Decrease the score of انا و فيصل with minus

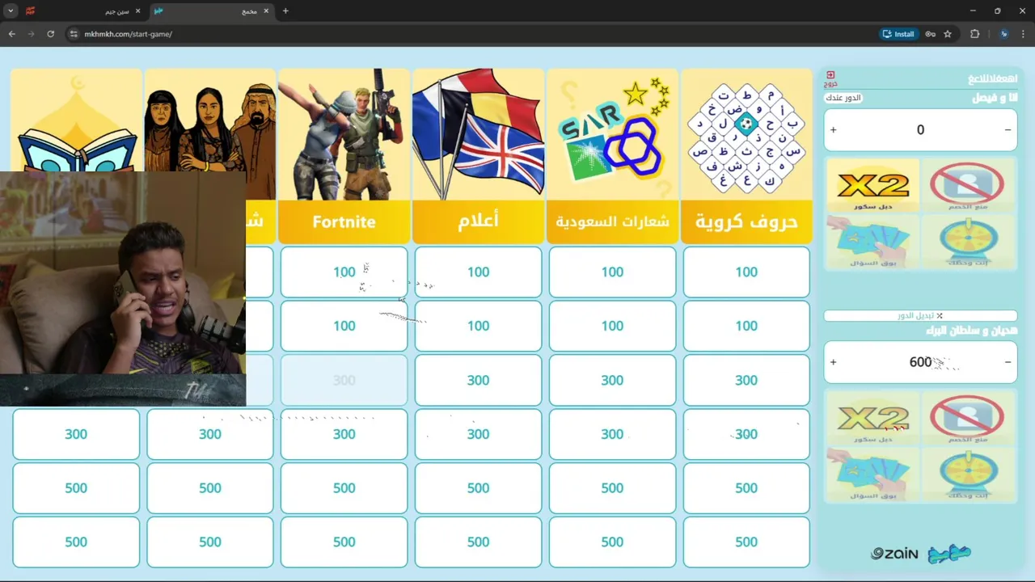1008,129
